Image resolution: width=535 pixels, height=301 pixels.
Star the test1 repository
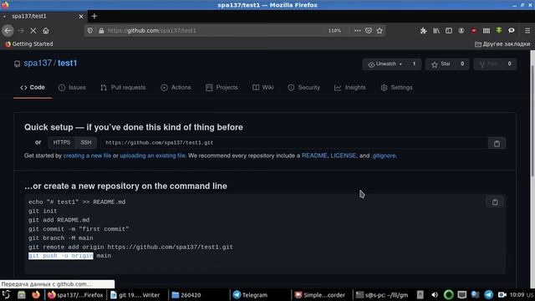pos(441,64)
